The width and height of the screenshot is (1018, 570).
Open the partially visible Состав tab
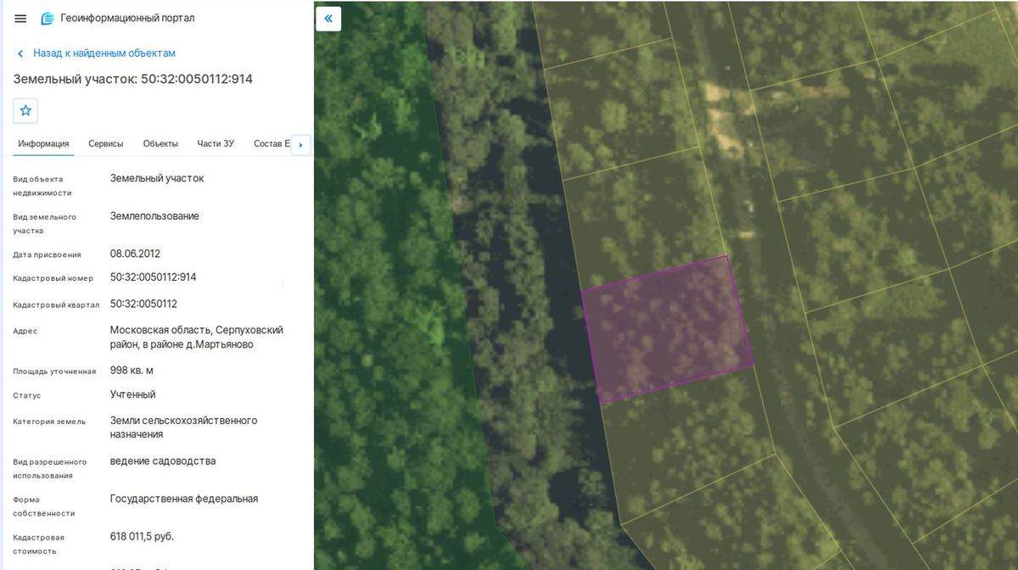(x=271, y=143)
